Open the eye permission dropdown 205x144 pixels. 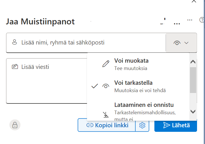(x=181, y=43)
